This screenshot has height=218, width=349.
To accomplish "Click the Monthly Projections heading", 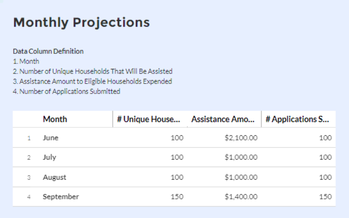I will pos(82,22).
